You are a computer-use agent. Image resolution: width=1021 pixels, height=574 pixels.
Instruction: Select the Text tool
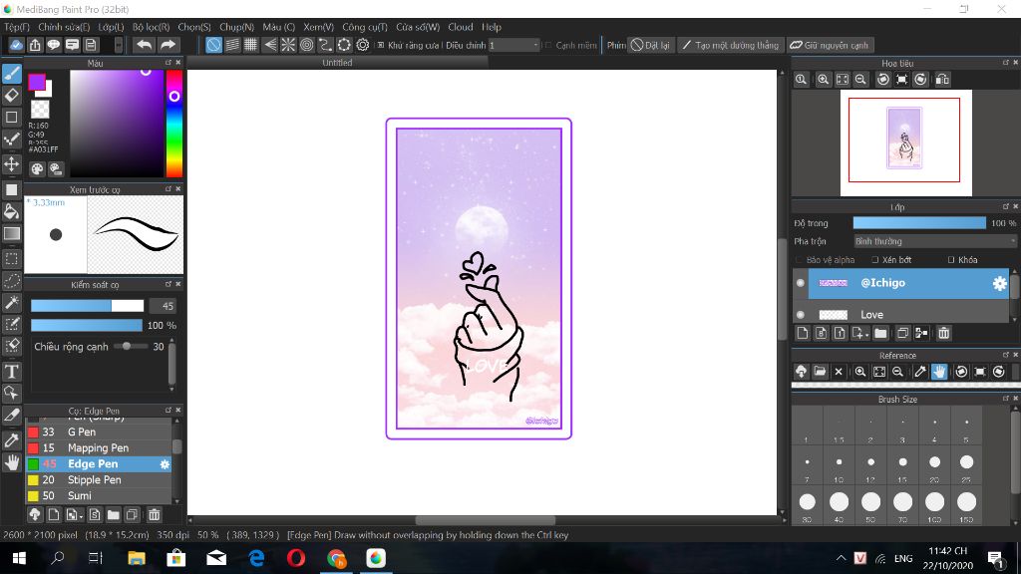12,371
